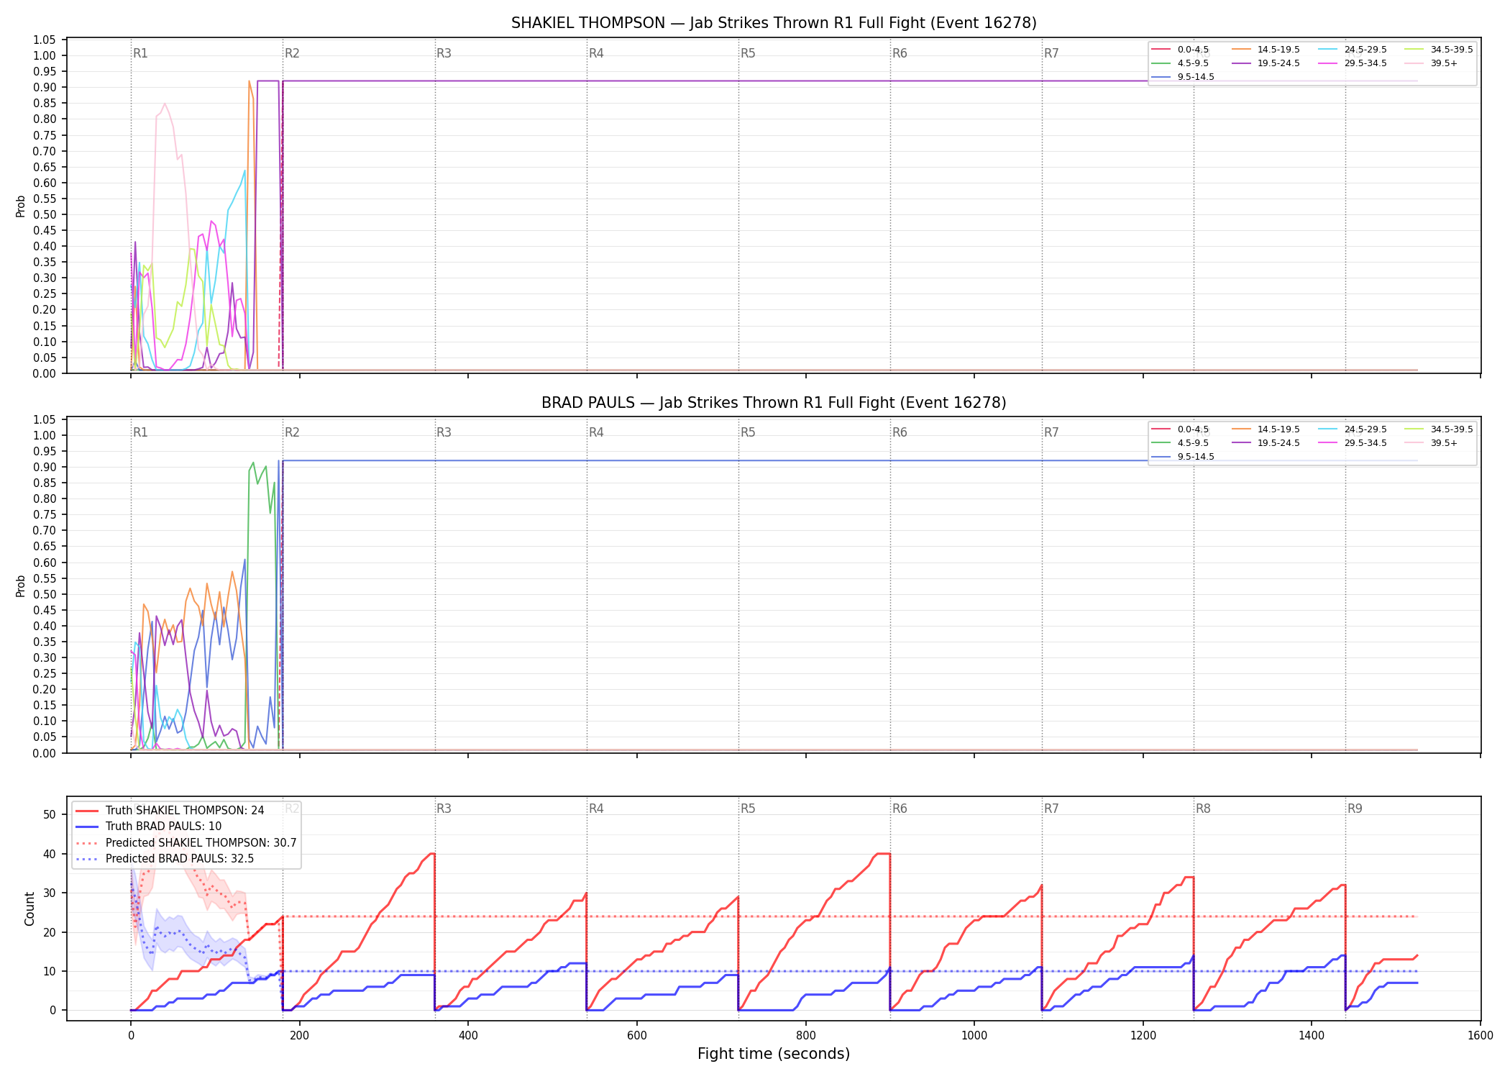Image resolution: width=1510 pixels, height=1079 pixels.
Task: Click the R9 round marker in the count chart
Action: (x=1355, y=809)
